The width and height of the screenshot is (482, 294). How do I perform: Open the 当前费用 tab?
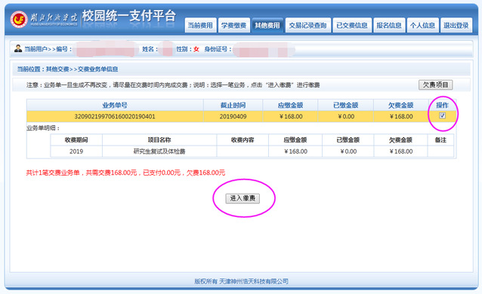(x=200, y=25)
